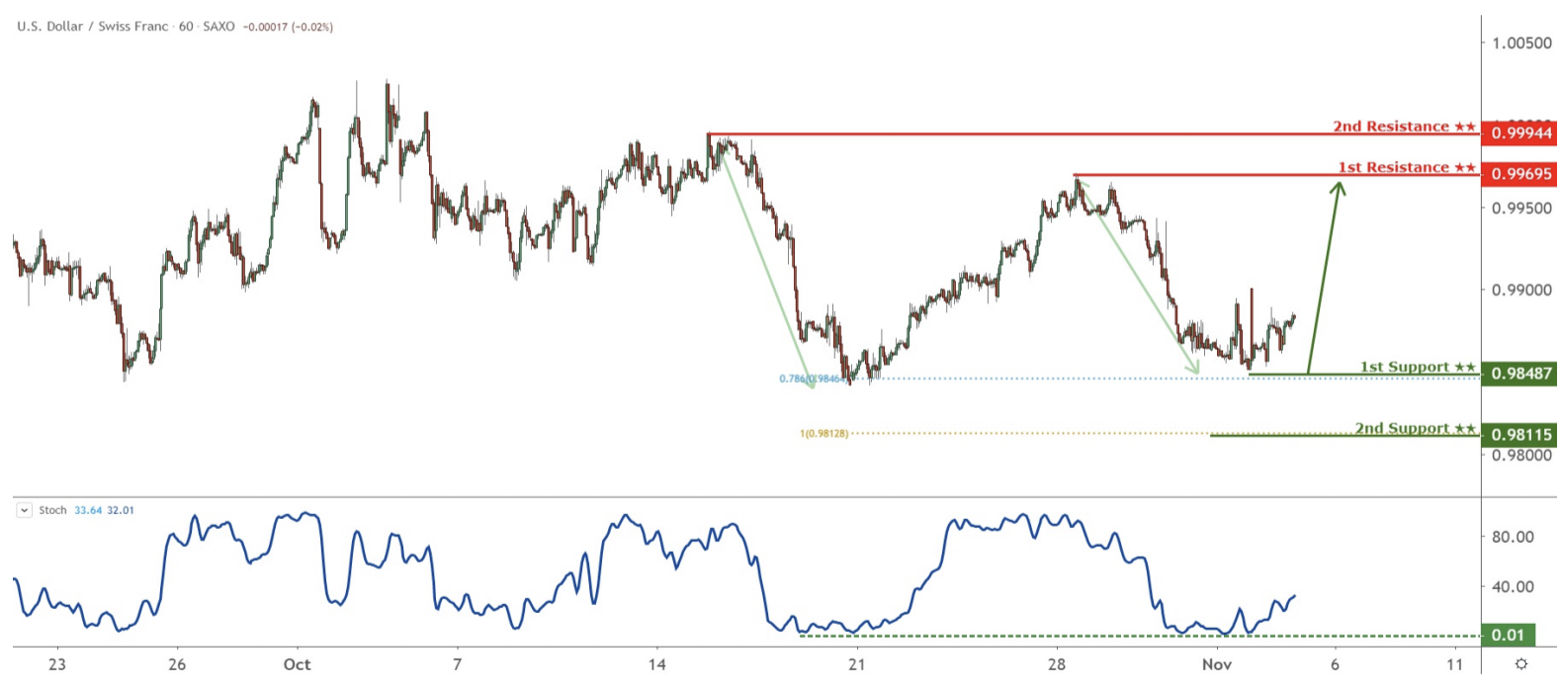Click the 23 date axis label

click(57, 665)
